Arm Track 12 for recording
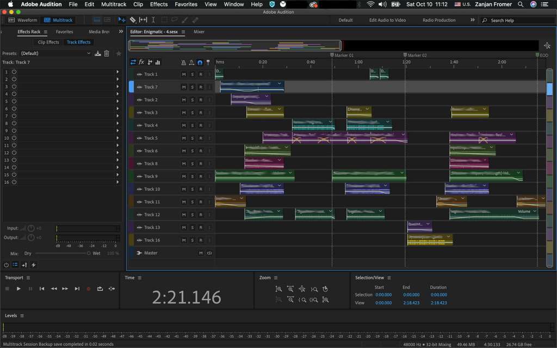This screenshot has width=557, height=348. click(201, 215)
